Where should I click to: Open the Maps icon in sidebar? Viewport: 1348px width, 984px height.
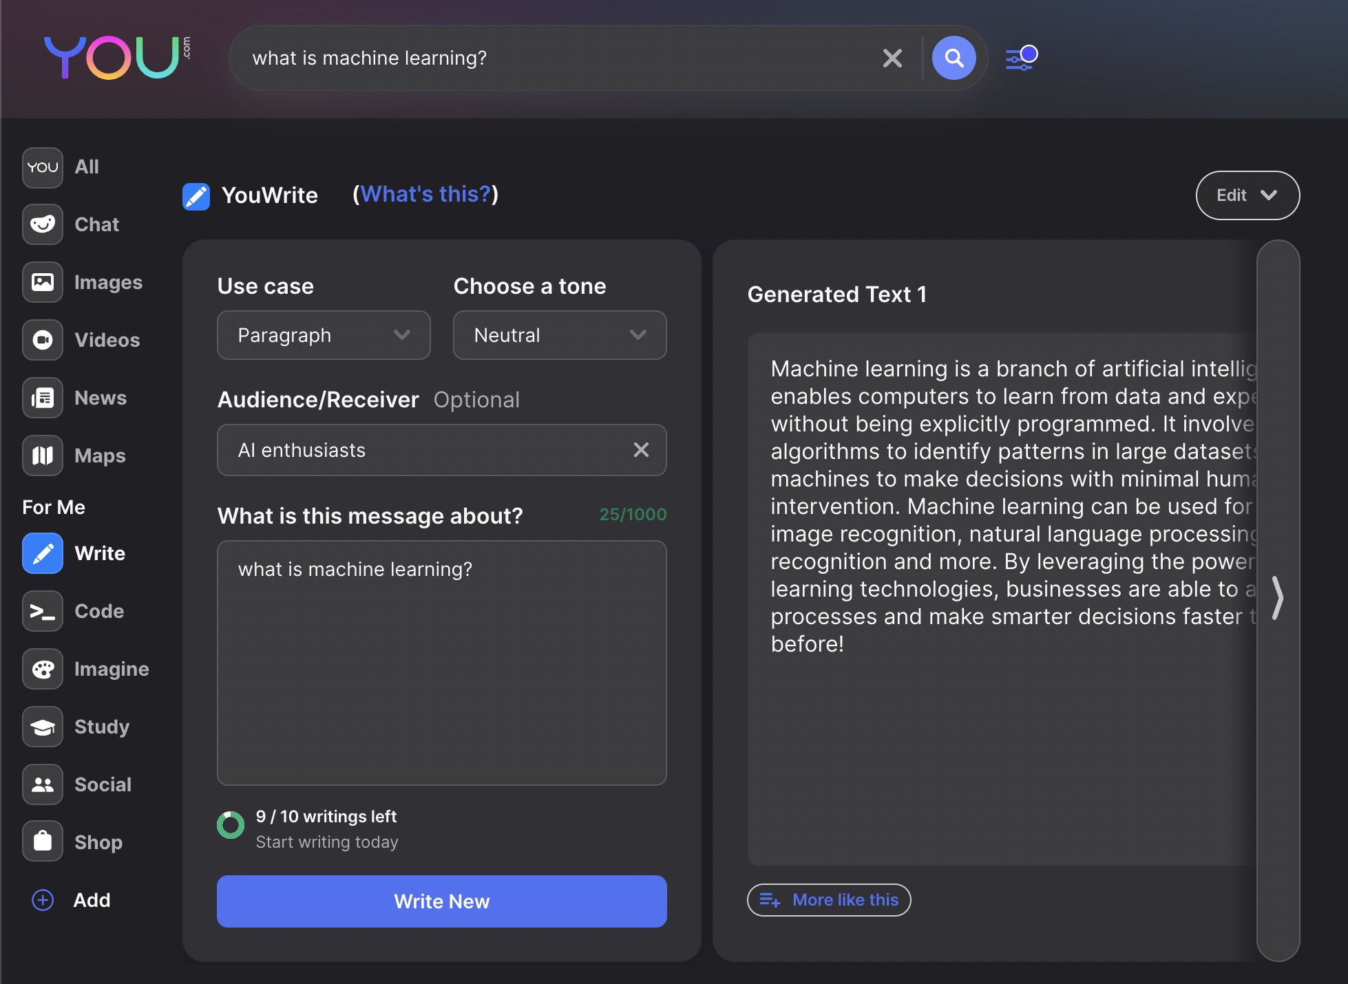tap(43, 456)
